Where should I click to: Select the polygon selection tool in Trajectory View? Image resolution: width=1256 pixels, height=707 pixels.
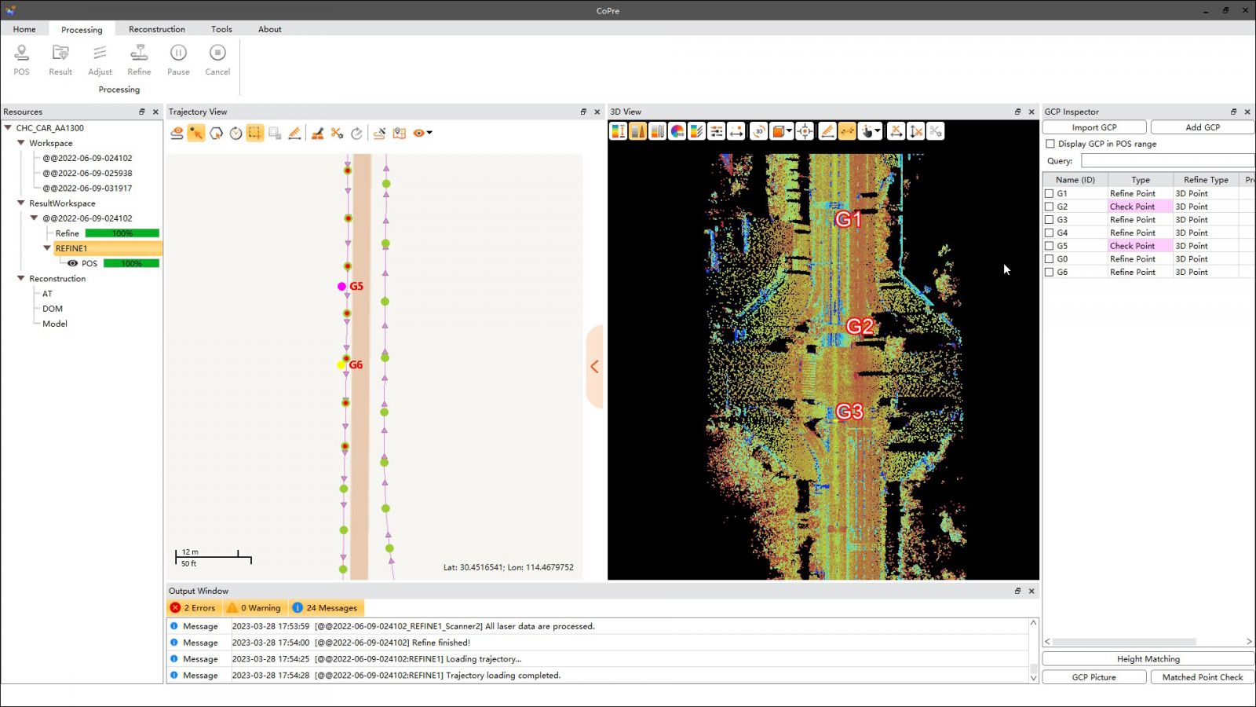[x=216, y=133]
